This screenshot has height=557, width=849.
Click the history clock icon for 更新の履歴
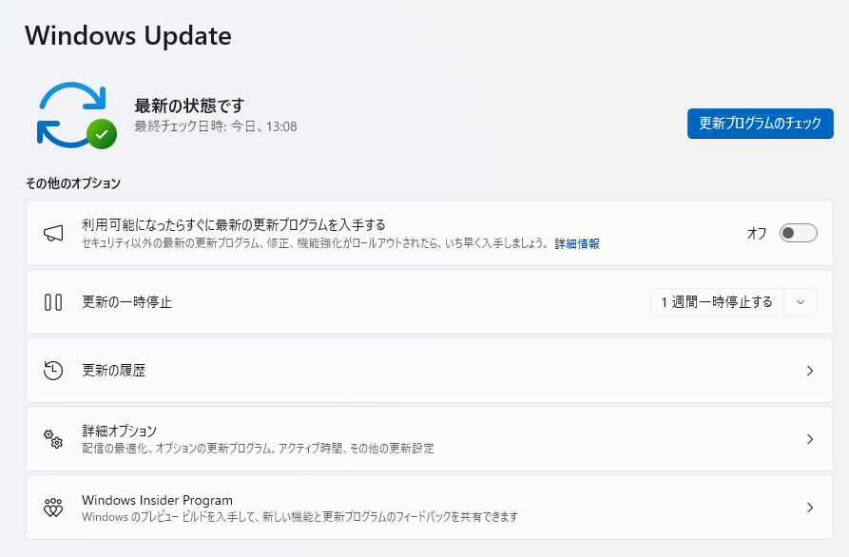(53, 371)
